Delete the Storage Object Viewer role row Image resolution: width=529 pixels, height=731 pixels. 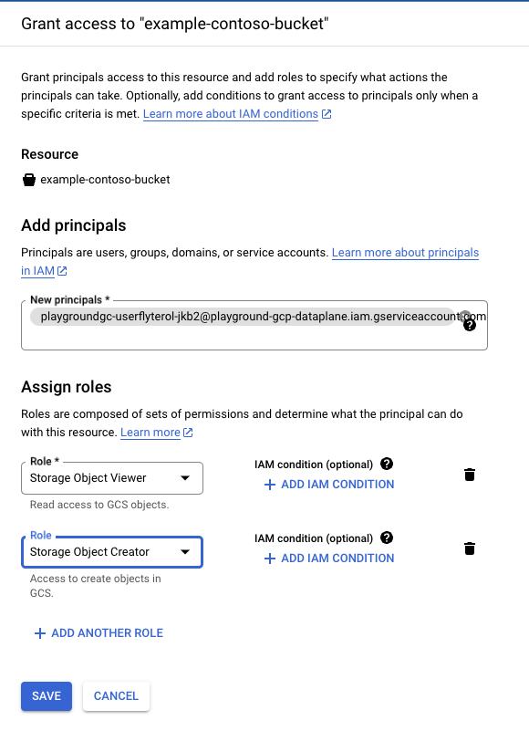(470, 475)
